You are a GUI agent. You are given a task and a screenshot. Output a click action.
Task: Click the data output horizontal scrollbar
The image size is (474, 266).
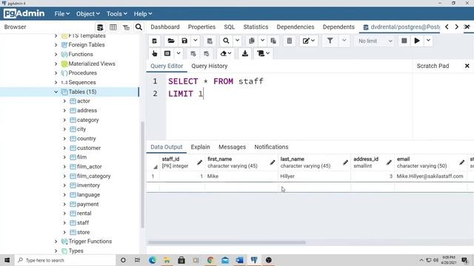pyautogui.click(x=227, y=242)
